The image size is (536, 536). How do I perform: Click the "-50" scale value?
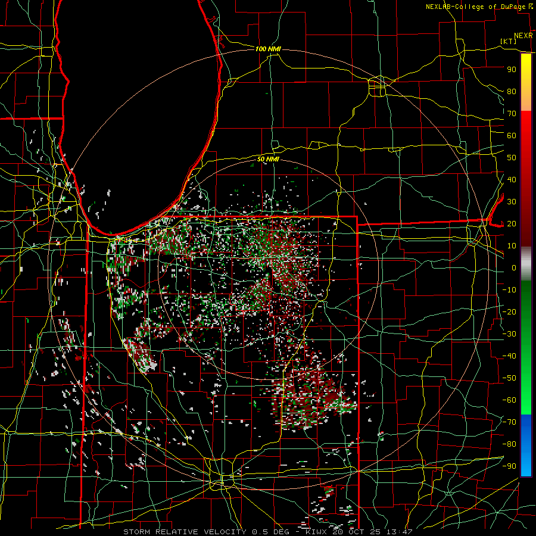click(509, 378)
